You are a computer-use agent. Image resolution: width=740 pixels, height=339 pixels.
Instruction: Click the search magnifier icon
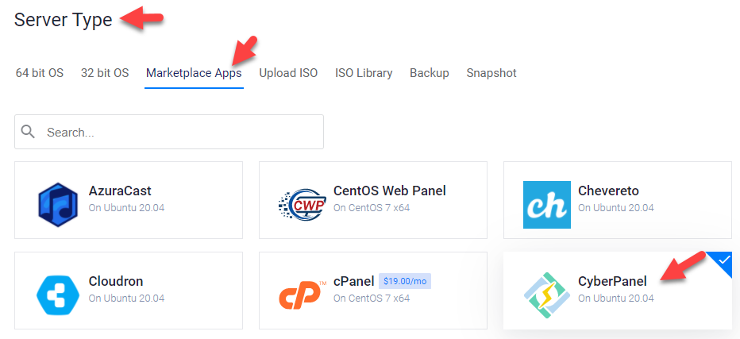(29, 132)
